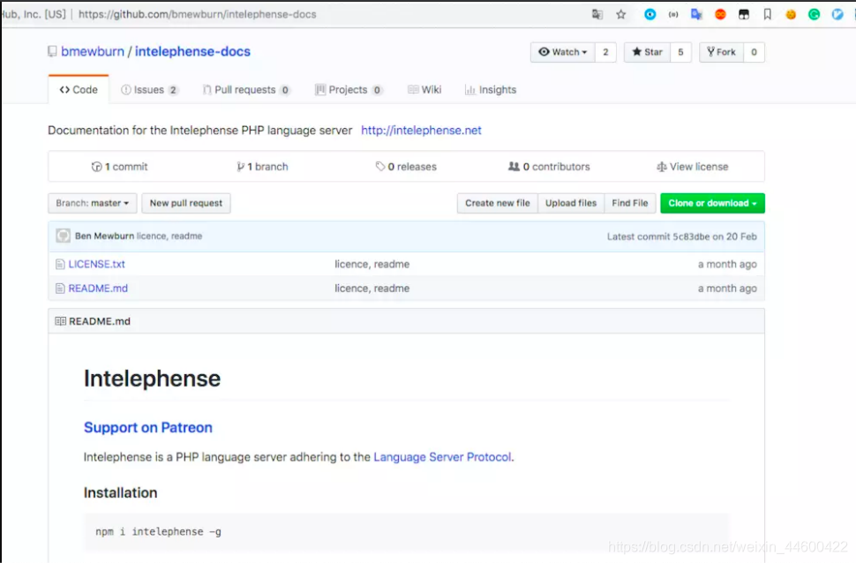Click the stargazers count 5

pos(680,52)
